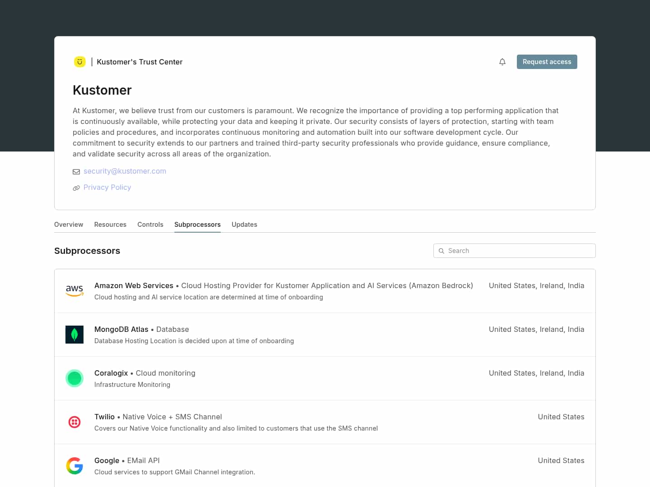Click the Kustomer's Trust Center header title
Screen dimensions: 650x487
click(x=139, y=62)
